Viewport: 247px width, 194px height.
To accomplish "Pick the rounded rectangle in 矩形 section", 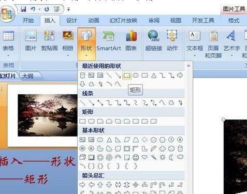I will (91, 122).
